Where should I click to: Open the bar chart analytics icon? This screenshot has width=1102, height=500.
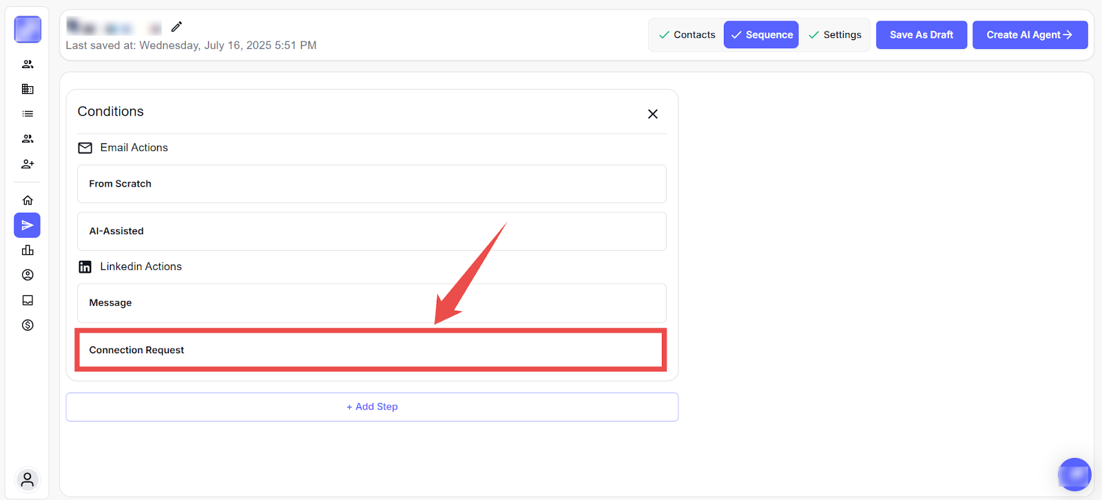28,250
